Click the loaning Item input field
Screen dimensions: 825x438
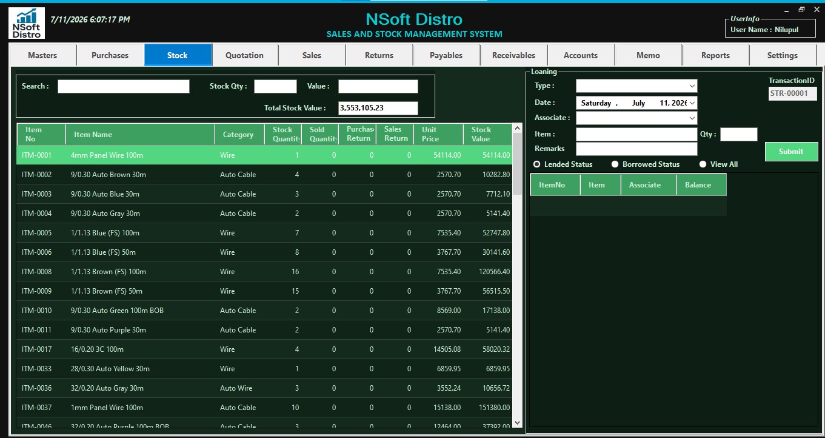point(636,134)
